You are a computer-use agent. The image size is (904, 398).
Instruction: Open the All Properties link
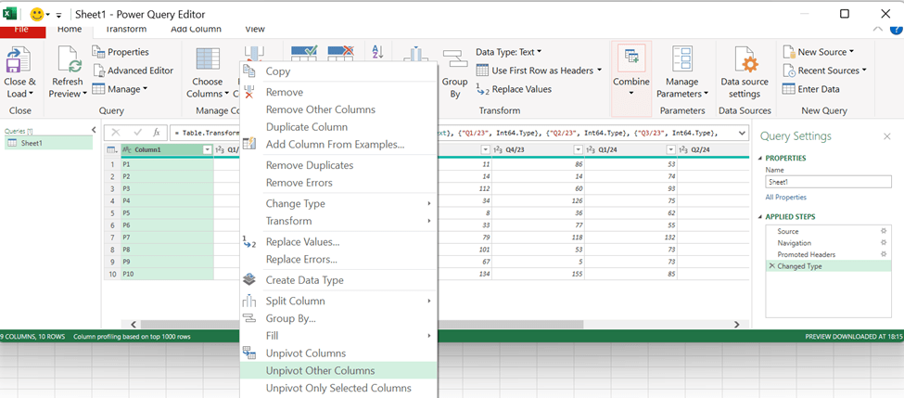pyautogui.click(x=785, y=198)
